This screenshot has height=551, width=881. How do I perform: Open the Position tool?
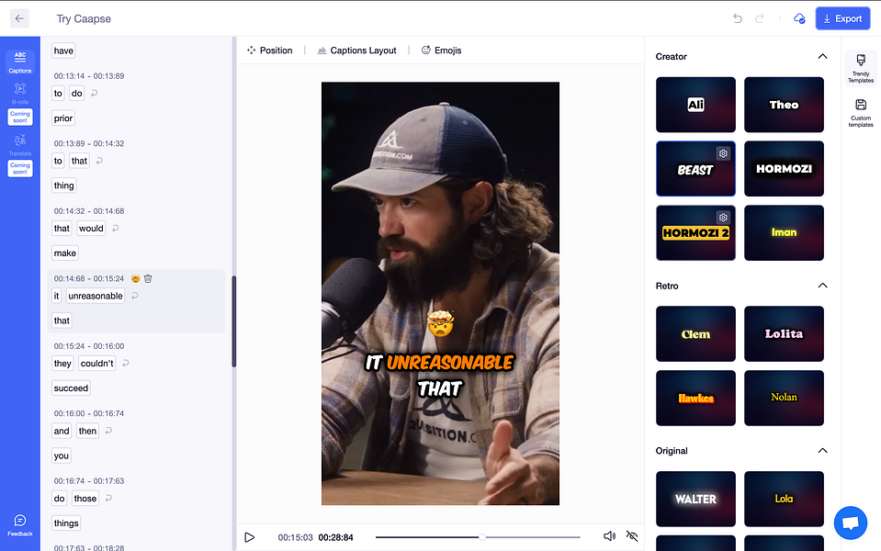(x=270, y=51)
